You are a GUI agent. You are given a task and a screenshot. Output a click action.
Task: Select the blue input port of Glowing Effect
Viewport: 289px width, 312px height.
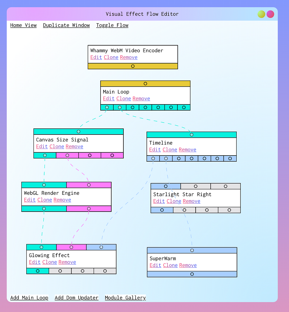pos(101,247)
